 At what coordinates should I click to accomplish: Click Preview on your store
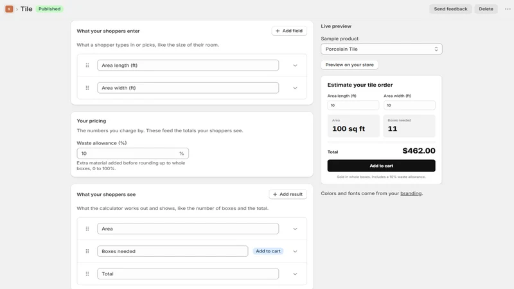tap(350, 65)
